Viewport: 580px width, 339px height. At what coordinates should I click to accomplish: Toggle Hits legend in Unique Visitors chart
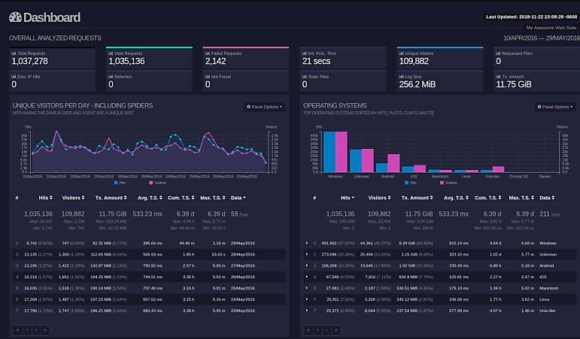coord(120,183)
